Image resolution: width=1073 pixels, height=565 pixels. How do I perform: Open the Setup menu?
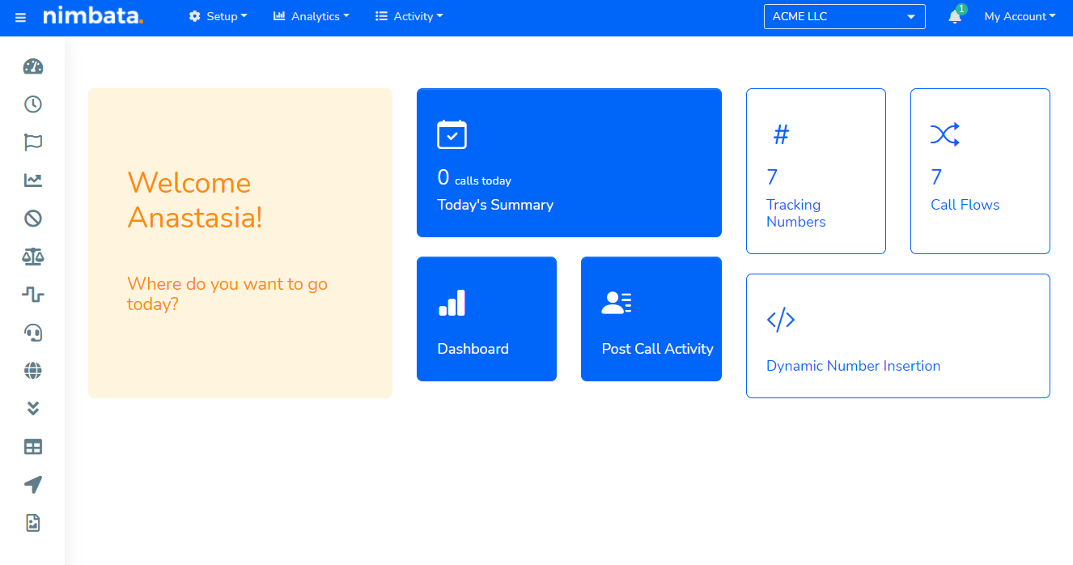(218, 16)
